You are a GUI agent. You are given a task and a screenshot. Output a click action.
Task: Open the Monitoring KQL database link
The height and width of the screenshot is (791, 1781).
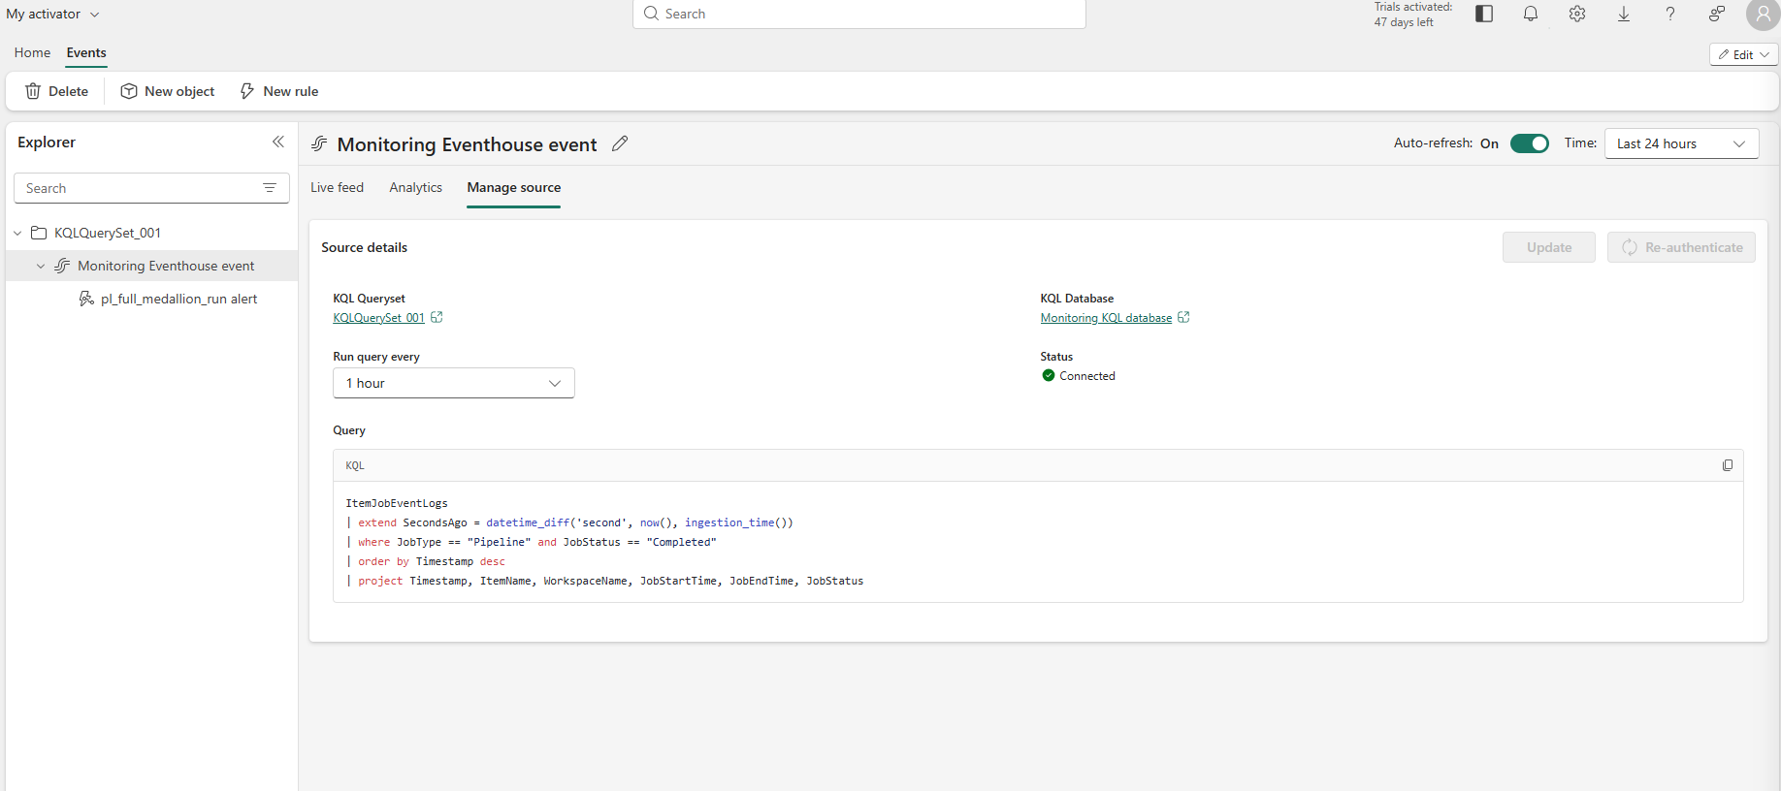1106,318
